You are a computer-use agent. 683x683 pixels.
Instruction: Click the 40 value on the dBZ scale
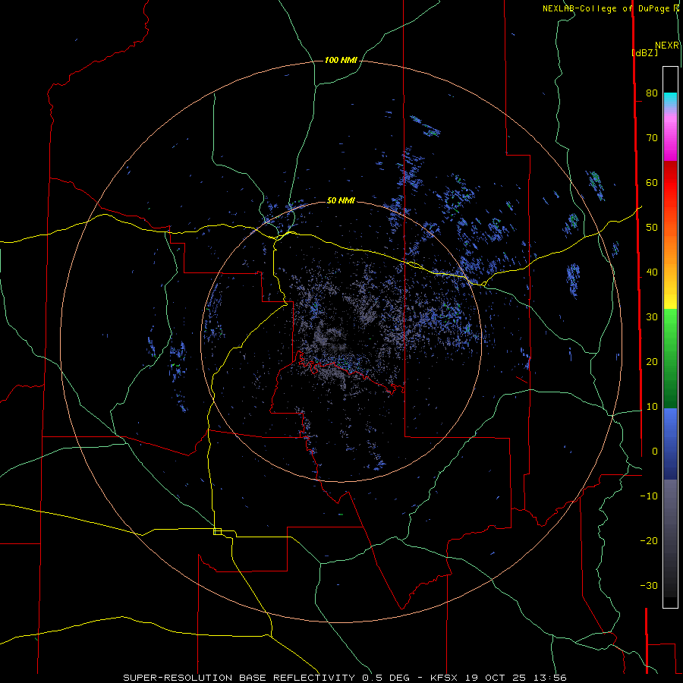tap(652, 272)
